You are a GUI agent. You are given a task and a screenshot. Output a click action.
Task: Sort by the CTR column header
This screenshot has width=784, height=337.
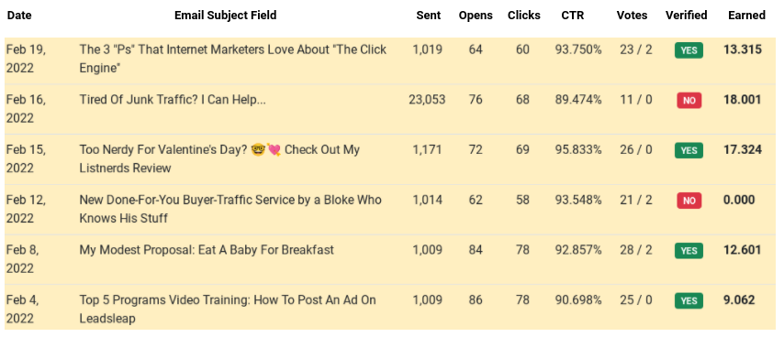(x=573, y=16)
